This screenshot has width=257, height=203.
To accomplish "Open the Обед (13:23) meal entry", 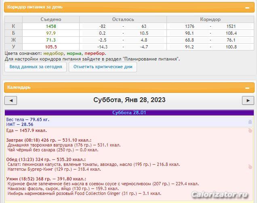I will tap(46, 159).
